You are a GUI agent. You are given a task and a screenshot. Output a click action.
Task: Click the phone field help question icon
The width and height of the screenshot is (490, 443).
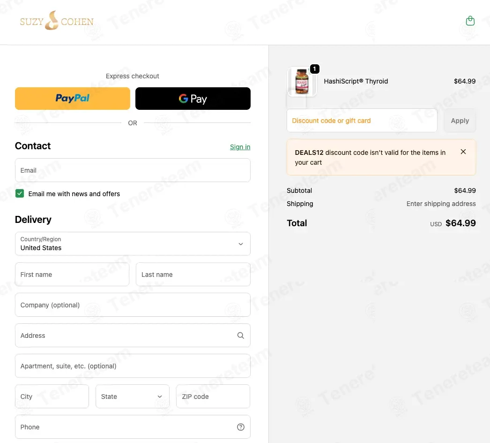coord(241,427)
